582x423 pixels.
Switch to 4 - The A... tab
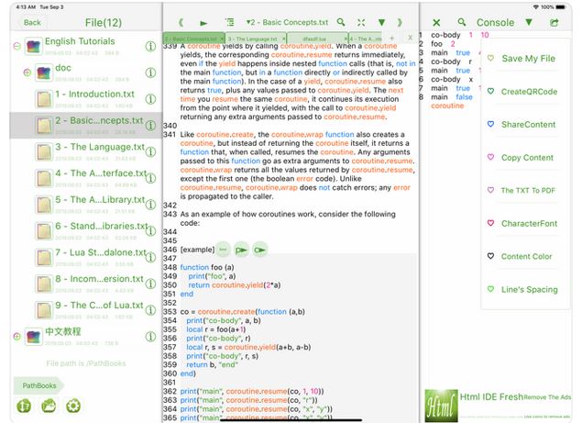click(366, 39)
